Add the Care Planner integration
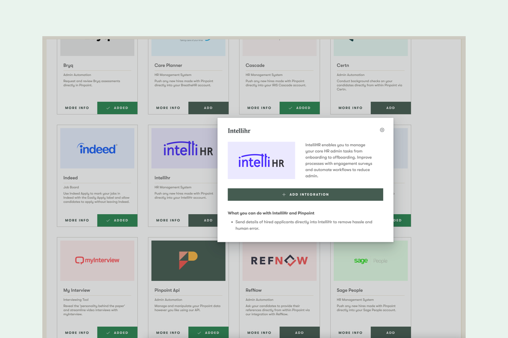Screen dimensions: 508x338 (x=208, y=108)
